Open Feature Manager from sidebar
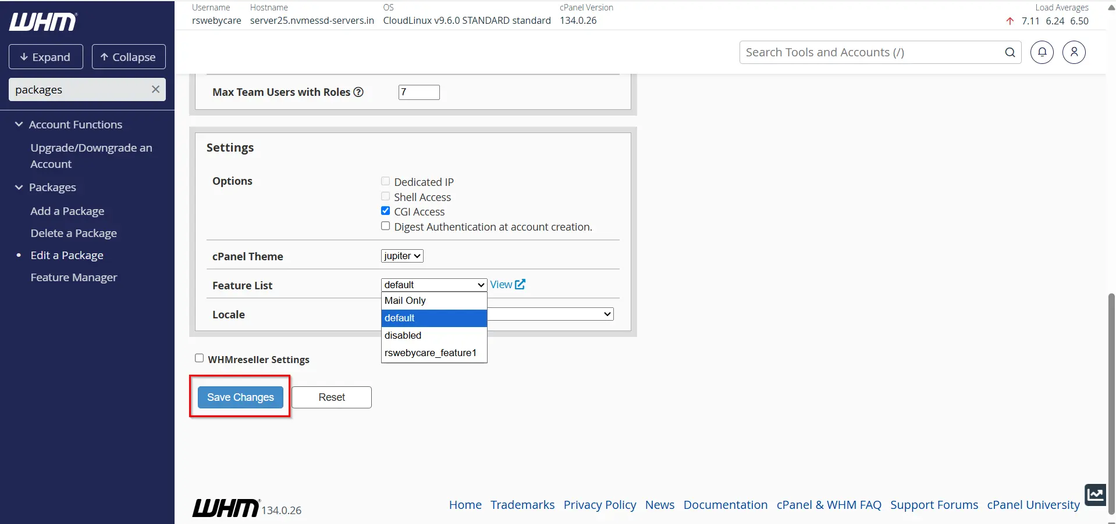 pos(74,277)
